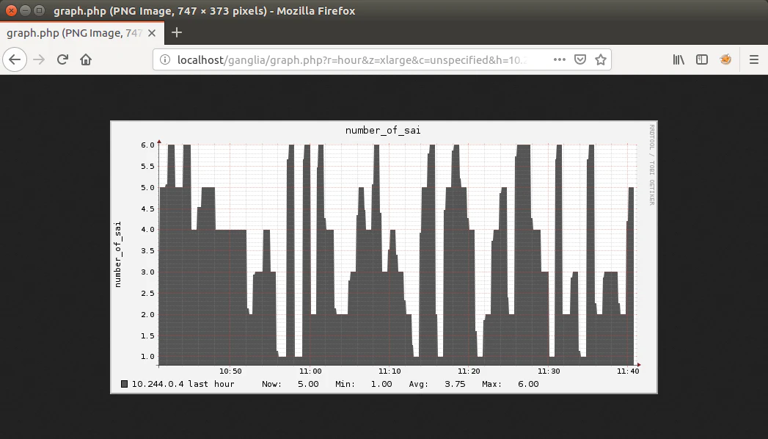
Task: Click the Avg value 3.75
Action: (455, 384)
